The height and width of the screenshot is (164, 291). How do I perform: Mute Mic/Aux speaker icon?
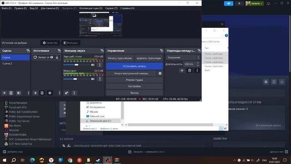tap(93, 79)
